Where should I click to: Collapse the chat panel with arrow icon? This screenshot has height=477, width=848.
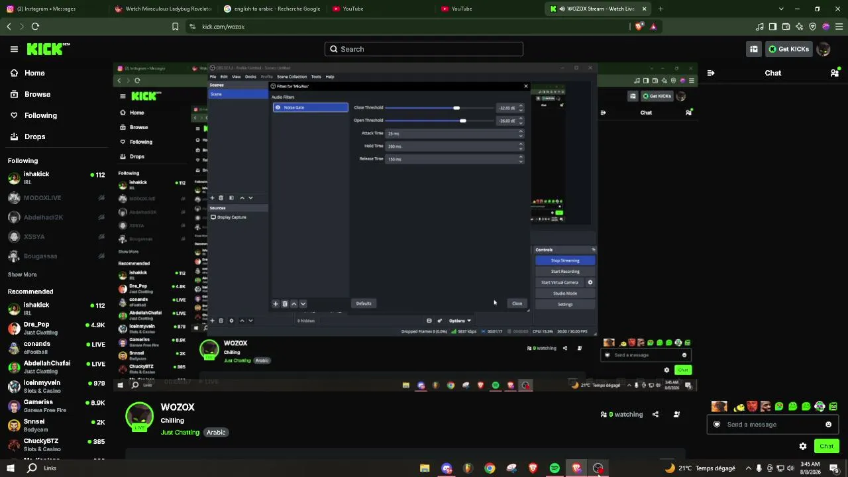tap(710, 73)
